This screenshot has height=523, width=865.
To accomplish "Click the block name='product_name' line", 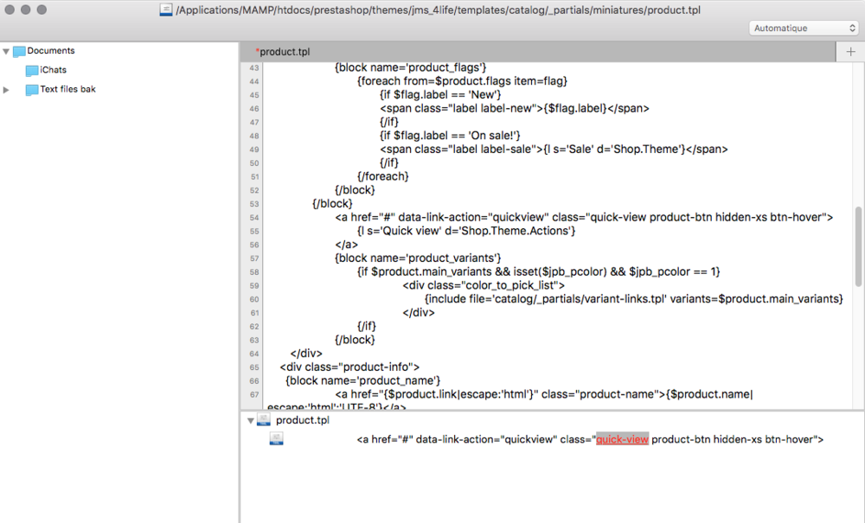I will [363, 381].
